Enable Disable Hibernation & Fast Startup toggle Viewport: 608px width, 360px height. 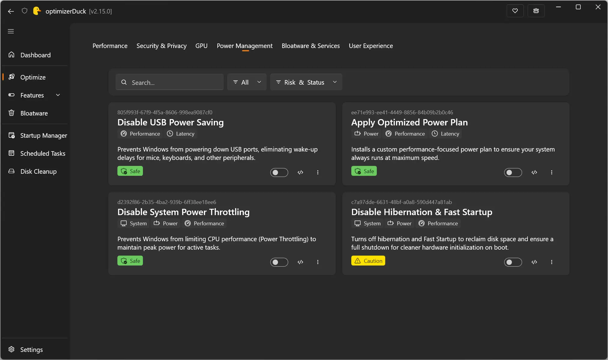click(x=513, y=262)
